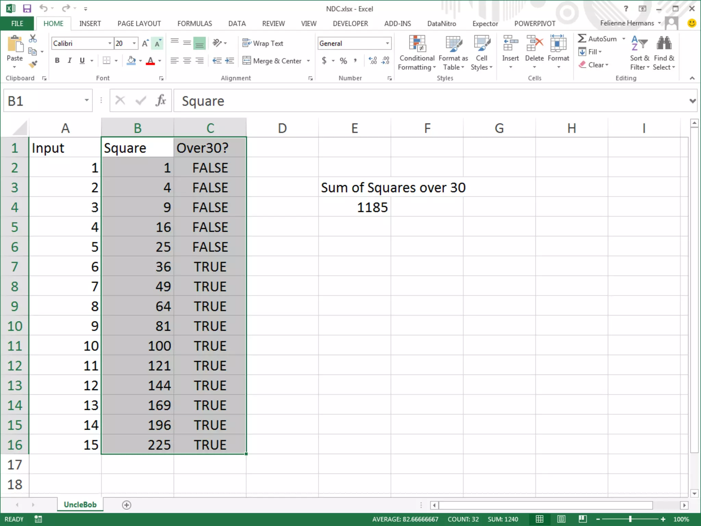Switch to Page Layout view in status bar
Image resolution: width=701 pixels, height=526 pixels.
pos(561,519)
